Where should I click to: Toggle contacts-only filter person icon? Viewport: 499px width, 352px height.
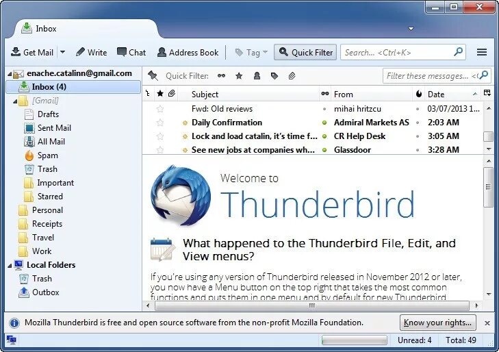pyautogui.click(x=257, y=76)
